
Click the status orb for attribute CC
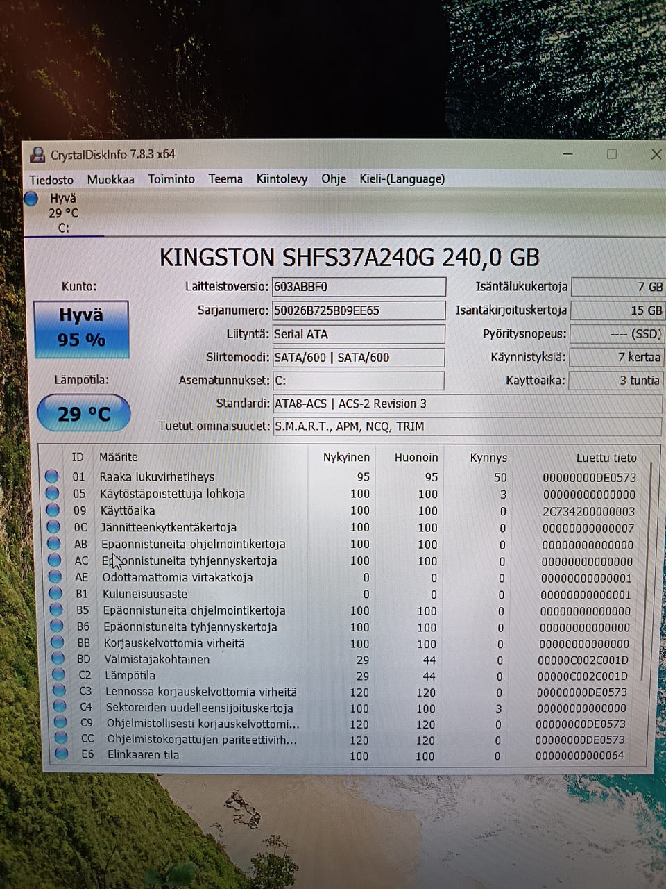click(x=61, y=739)
